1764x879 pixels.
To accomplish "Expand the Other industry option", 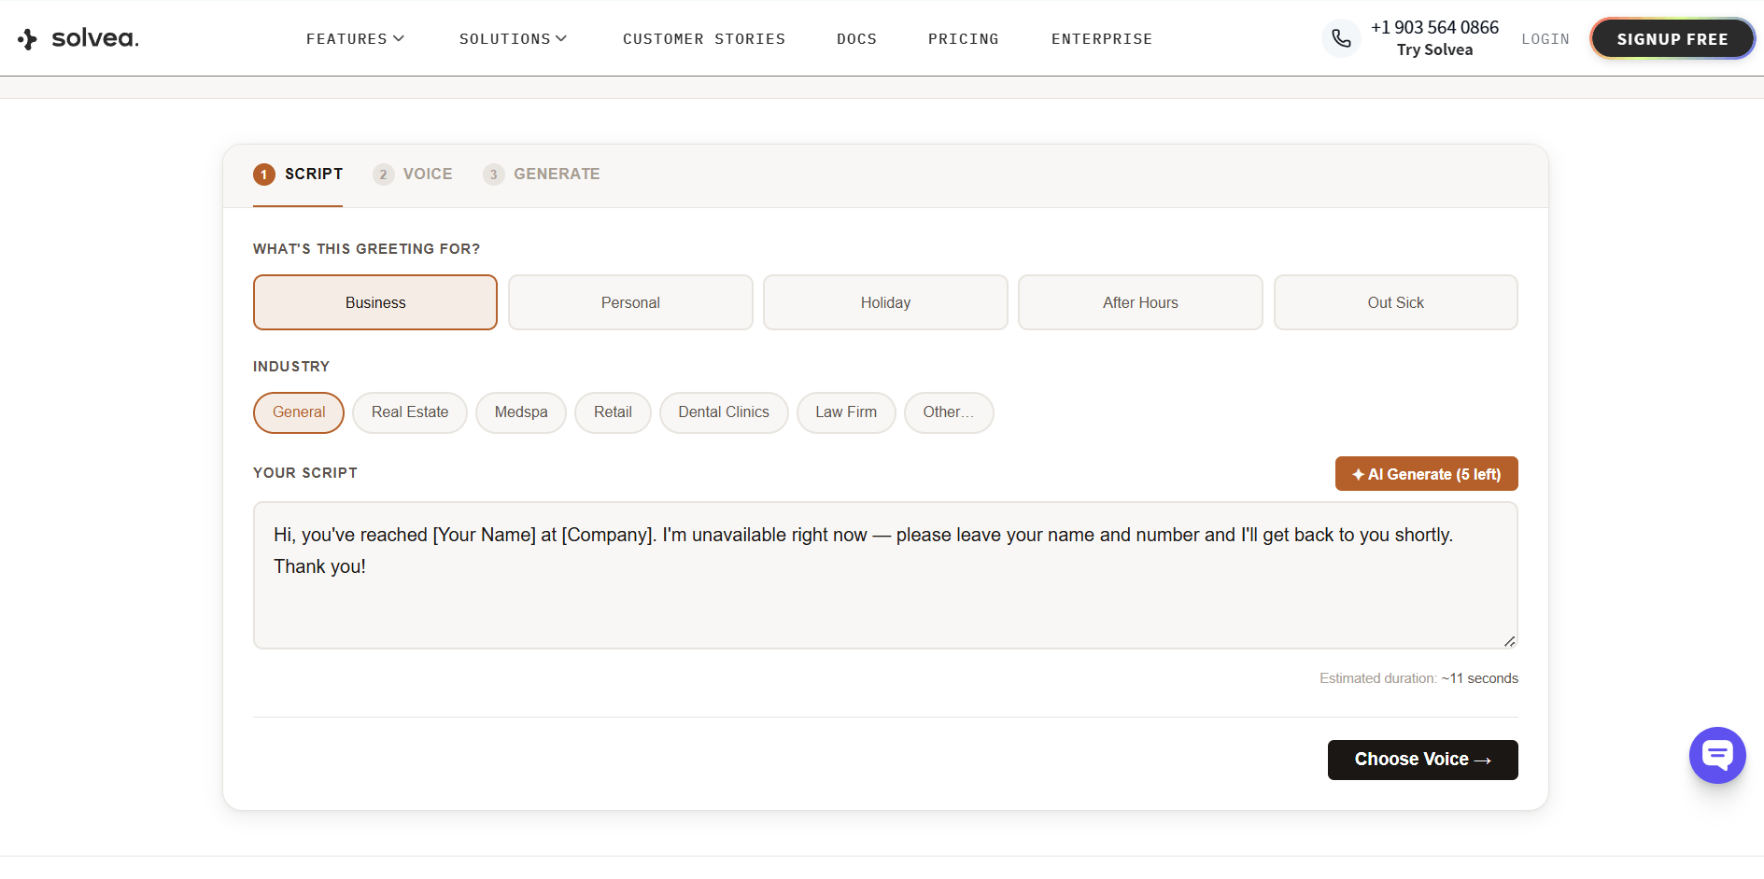I will click(x=948, y=412).
